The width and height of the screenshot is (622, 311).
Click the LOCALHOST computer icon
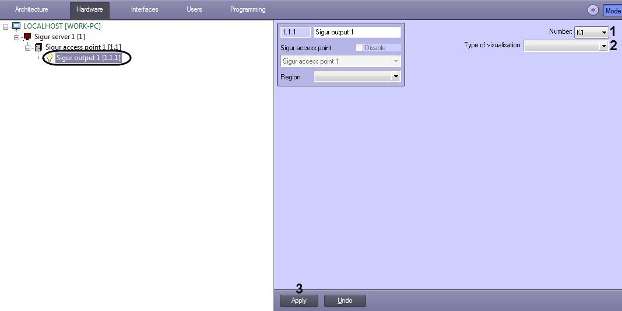click(x=16, y=26)
